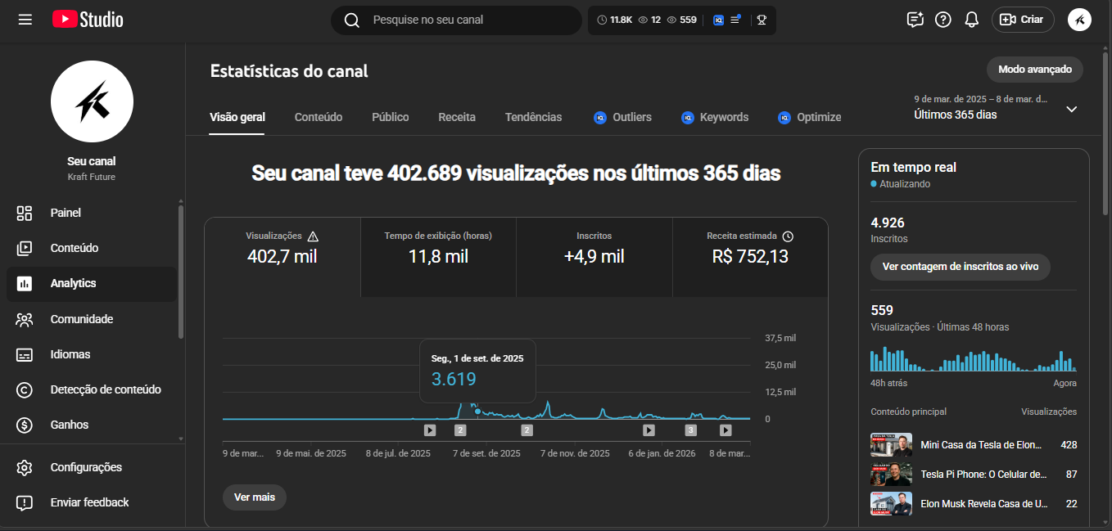The image size is (1112, 531).
Task: Click the sidebar vertical scrollbar
Action: (181, 271)
